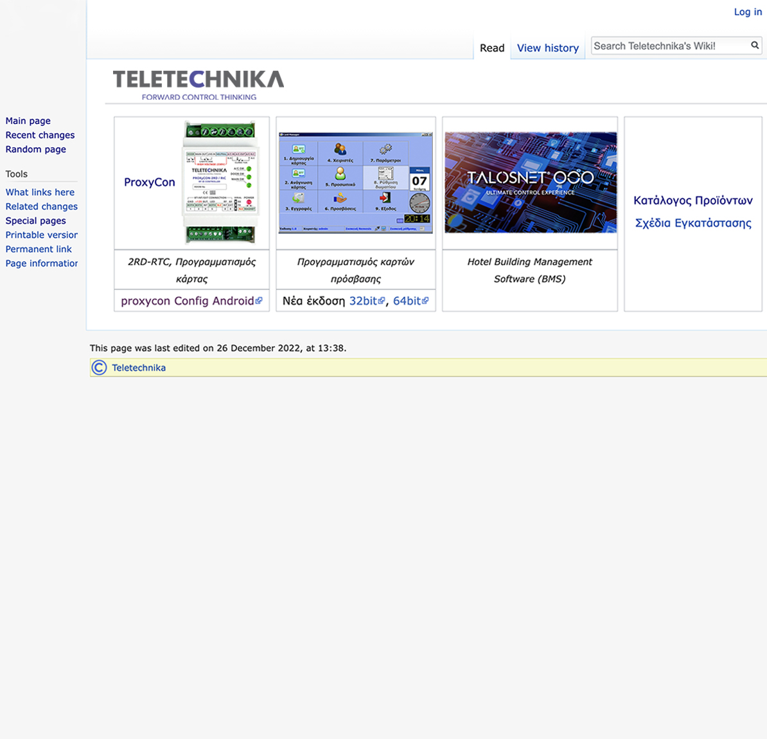Open Σχέδια Εγκατάστασης link
767x739 pixels.
692,223
